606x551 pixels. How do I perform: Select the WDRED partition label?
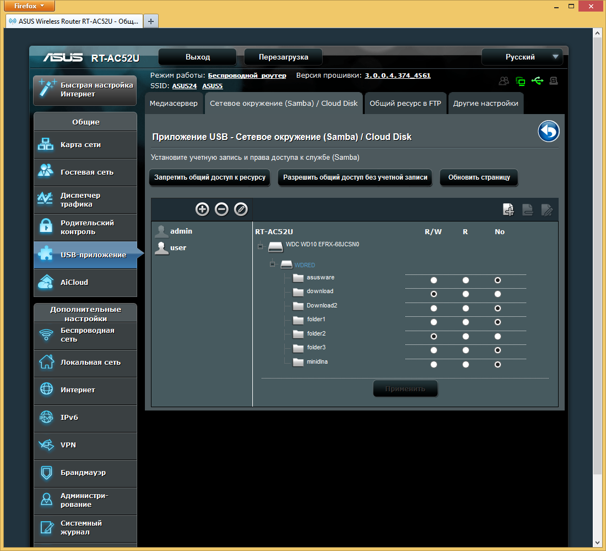coord(305,265)
